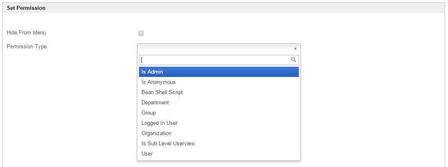This screenshot has height=167, width=448.
Task: Click the Permission Type field label
Action: [27, 47]
